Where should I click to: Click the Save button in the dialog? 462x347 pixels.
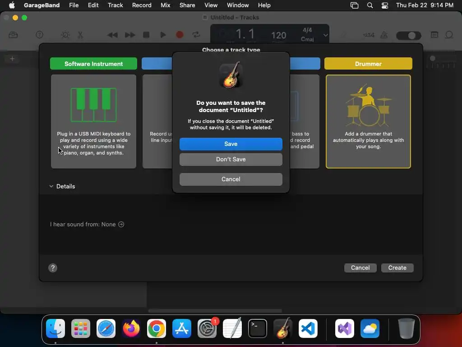(231, 144)
